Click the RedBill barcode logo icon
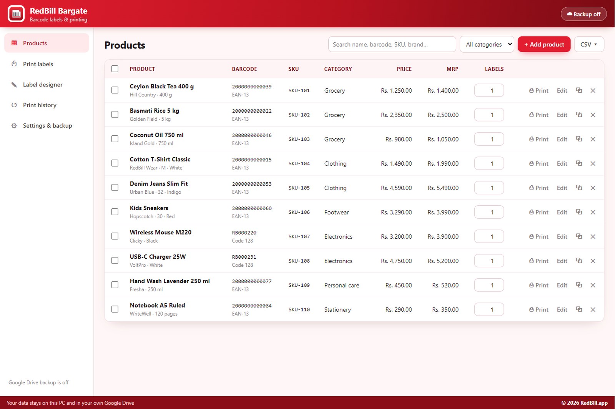615x409 pixels. coord(16,14)
